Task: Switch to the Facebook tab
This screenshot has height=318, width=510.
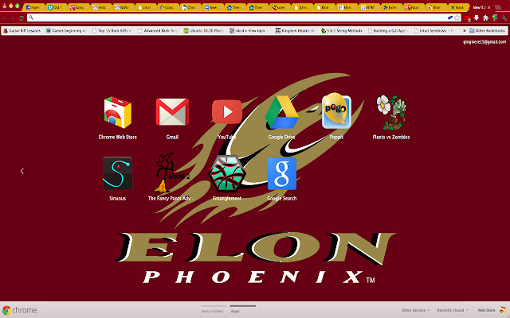Action: pos(33,7)
